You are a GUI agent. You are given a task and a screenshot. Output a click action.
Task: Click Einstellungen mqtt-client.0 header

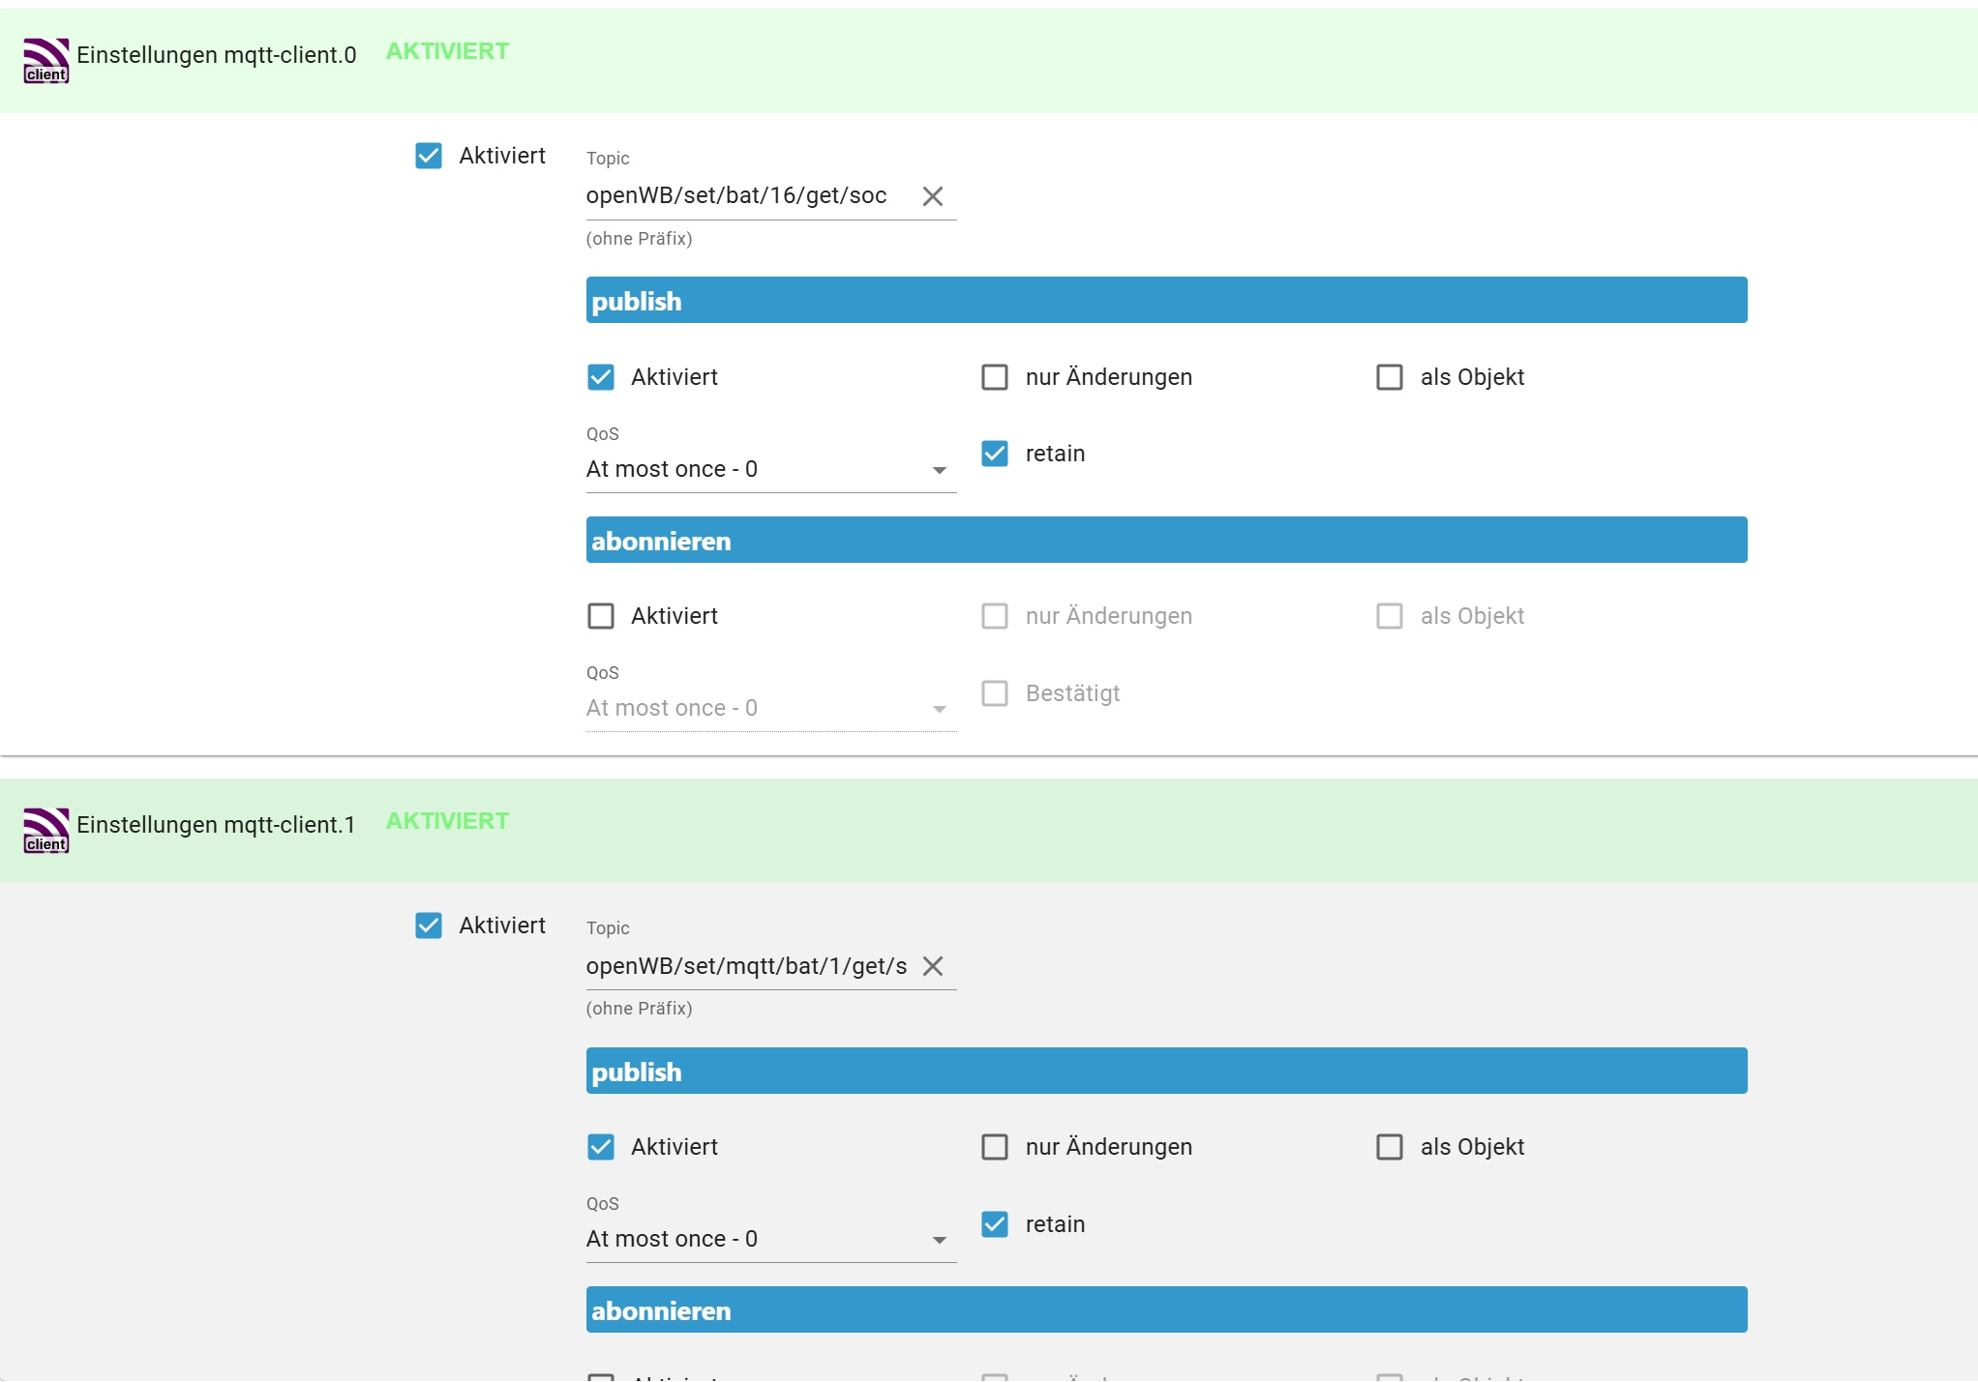217,55
